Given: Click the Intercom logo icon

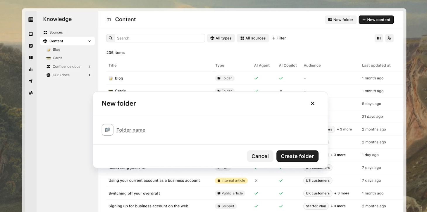Looking at the screenshot, I should click(x=31, y=20).
